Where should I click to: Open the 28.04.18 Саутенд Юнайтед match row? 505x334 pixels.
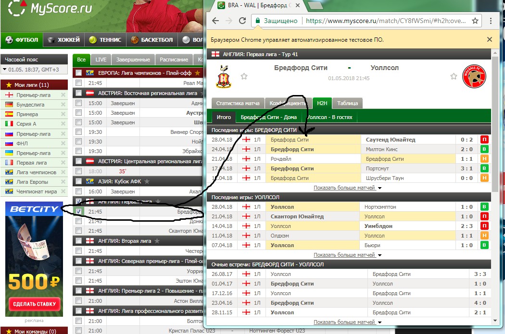349,140
